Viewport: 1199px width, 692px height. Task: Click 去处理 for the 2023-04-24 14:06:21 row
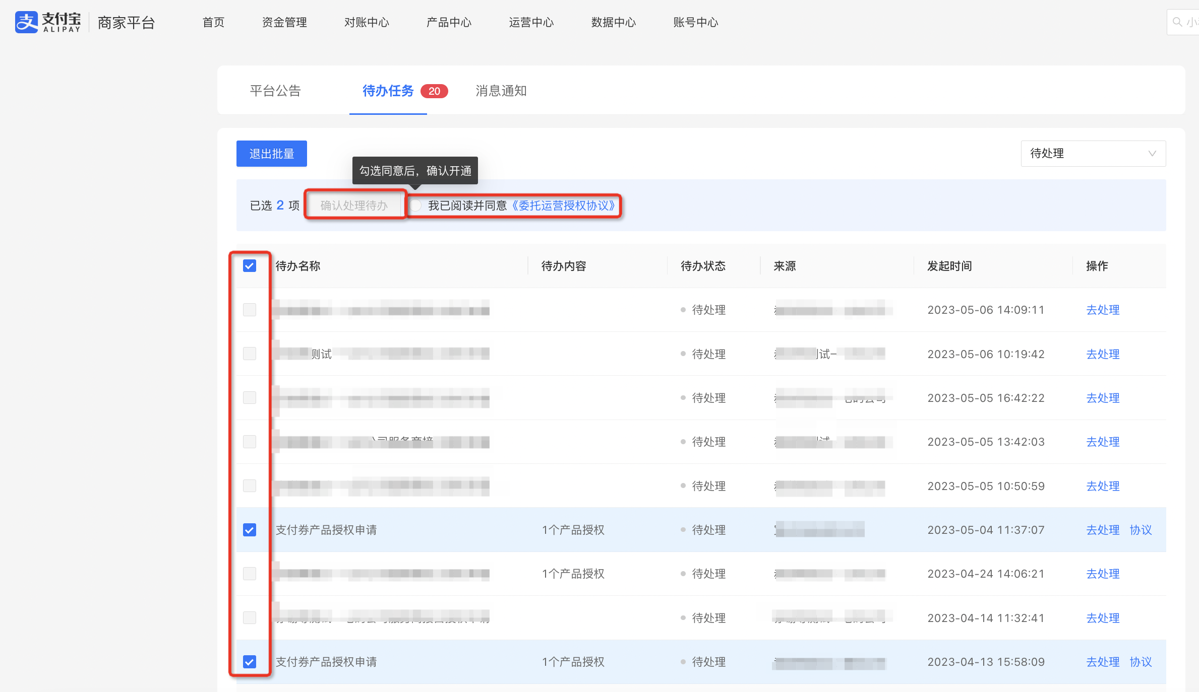[1103, 574]
